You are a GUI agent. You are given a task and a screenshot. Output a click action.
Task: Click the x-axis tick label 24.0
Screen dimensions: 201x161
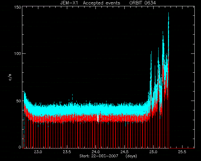(x=95, y=152)
